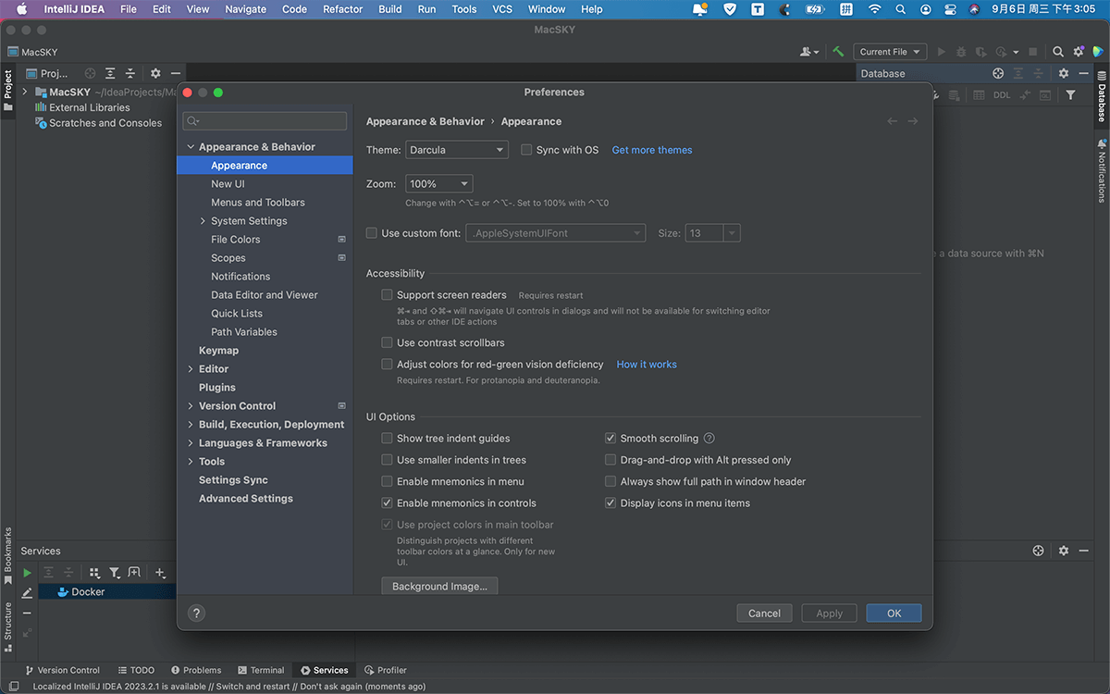
Task: Expand Build, Execution, Deployment section
Action: [191, 425]
